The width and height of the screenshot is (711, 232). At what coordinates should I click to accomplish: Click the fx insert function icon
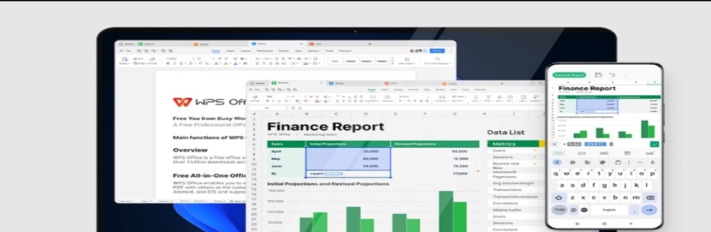click(x=300, y=108)
